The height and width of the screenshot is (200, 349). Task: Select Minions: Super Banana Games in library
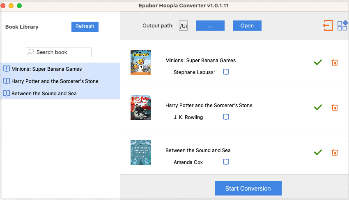[x=46, y=69]
